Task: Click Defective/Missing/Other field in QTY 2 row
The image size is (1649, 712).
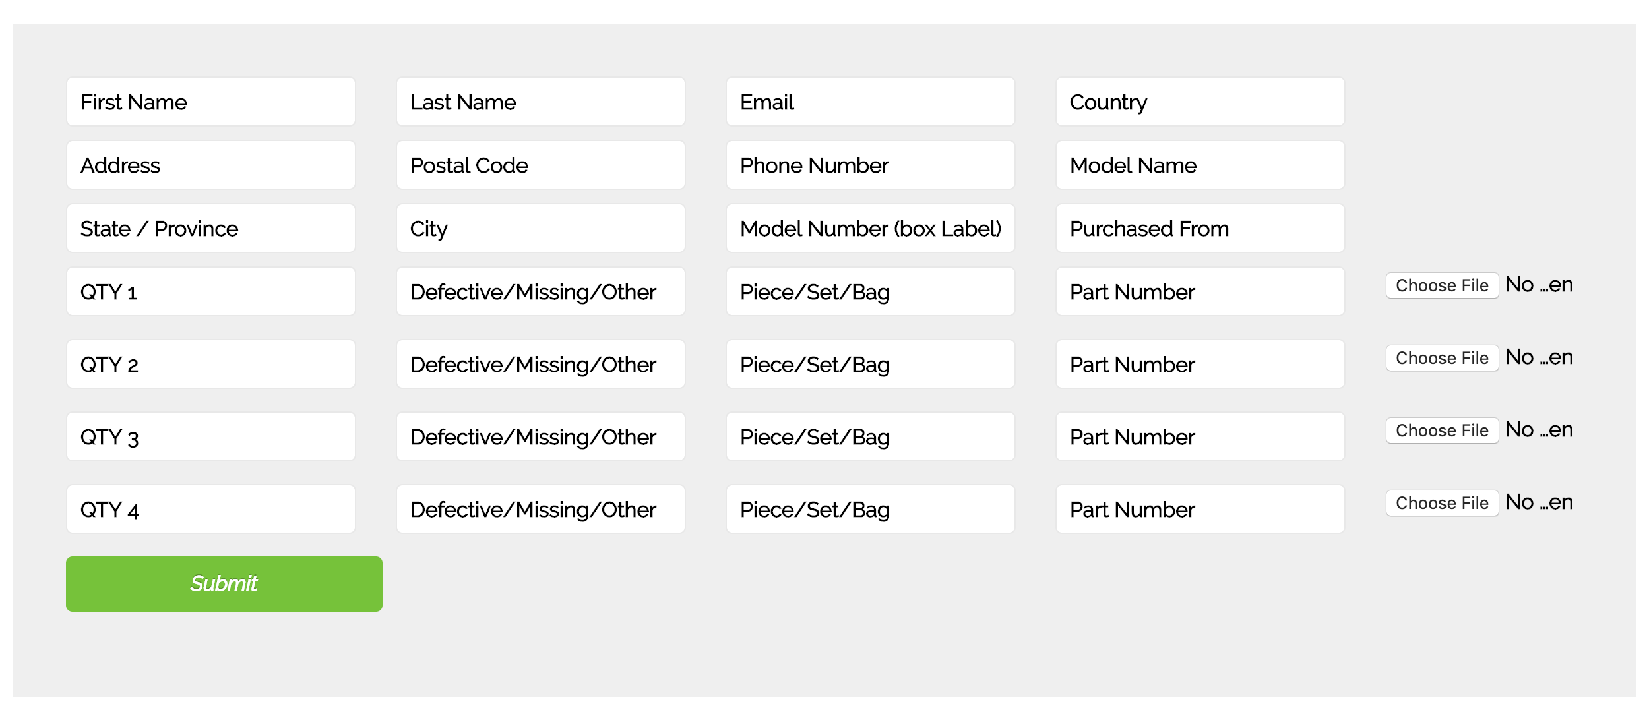Action: pos(540,365)
